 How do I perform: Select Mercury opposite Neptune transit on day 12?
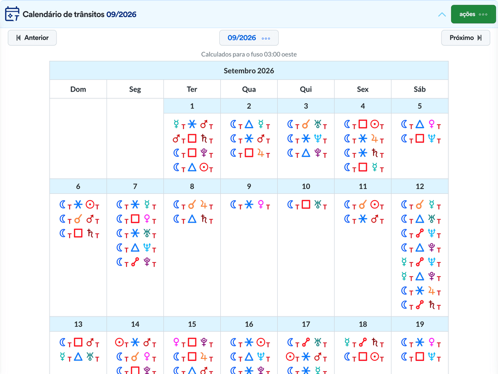421,262
